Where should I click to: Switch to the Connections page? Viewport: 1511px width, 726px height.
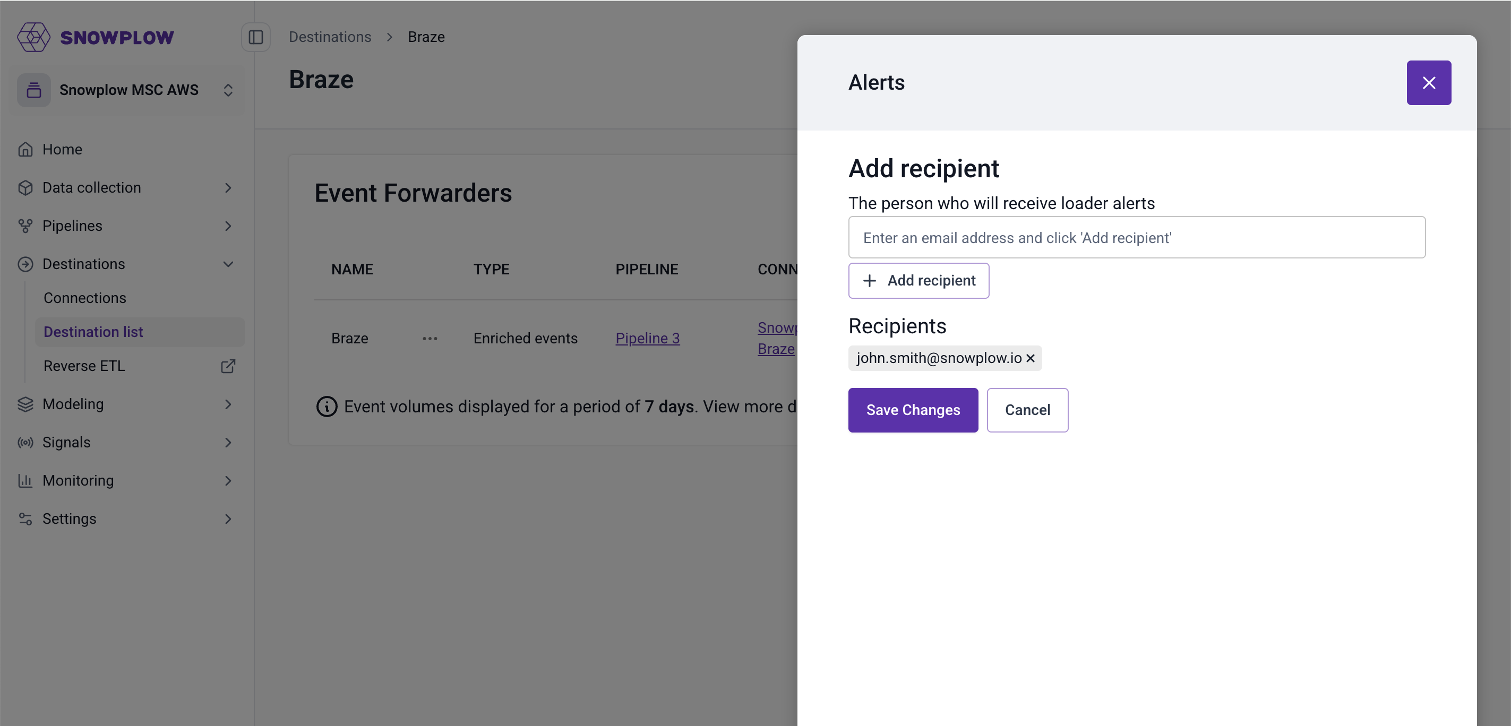point(85,297)
